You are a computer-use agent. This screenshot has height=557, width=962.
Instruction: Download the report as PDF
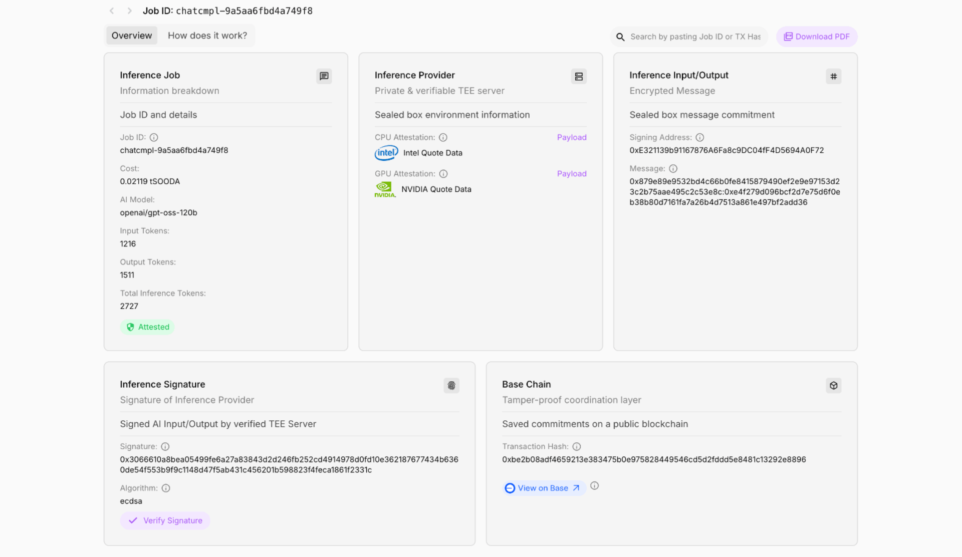[817, 37]
